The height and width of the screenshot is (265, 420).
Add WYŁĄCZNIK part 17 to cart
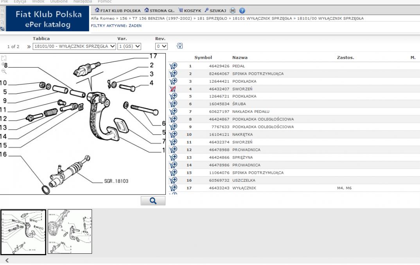click(x=173, y=188)
